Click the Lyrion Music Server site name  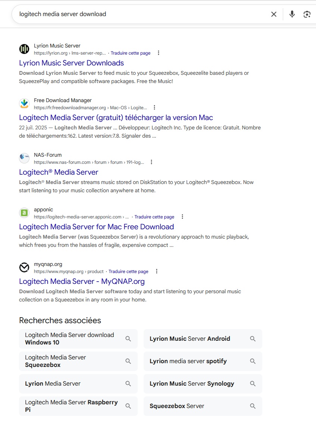tap(57, 46)
